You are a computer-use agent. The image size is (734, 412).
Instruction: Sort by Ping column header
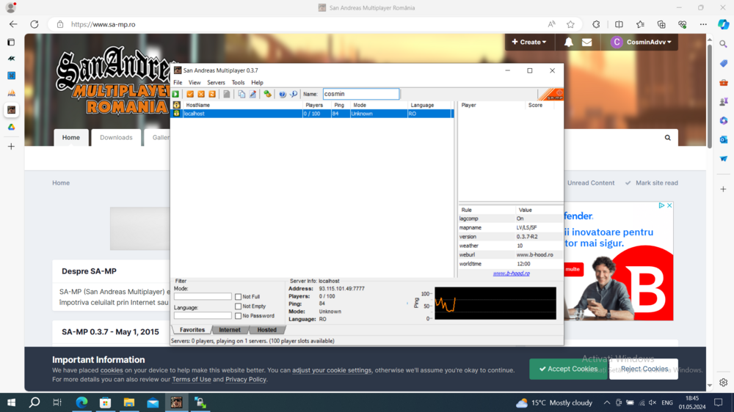click(341, 105)
